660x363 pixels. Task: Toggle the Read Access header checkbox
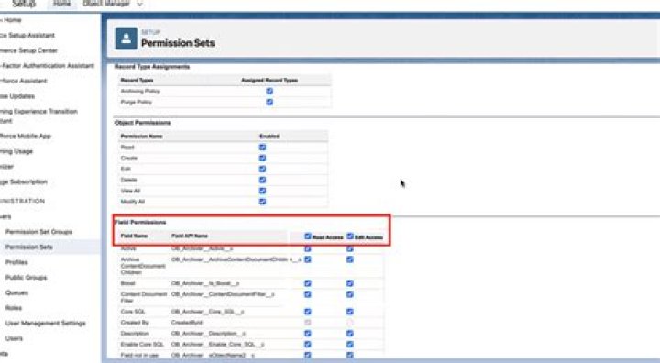308,236
